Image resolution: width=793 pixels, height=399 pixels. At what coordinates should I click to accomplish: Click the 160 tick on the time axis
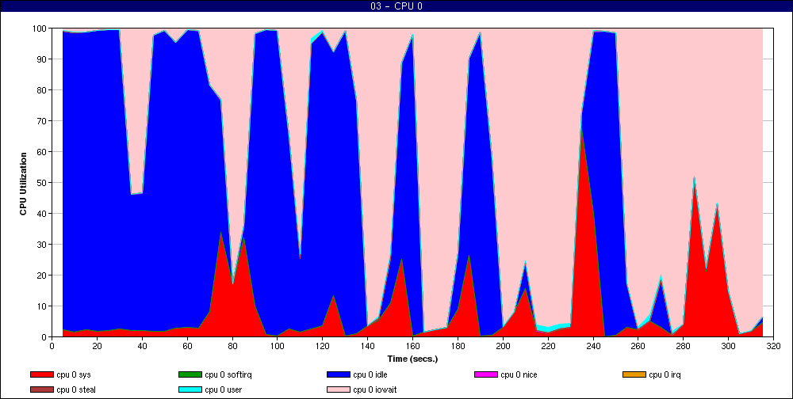[412, 345]
